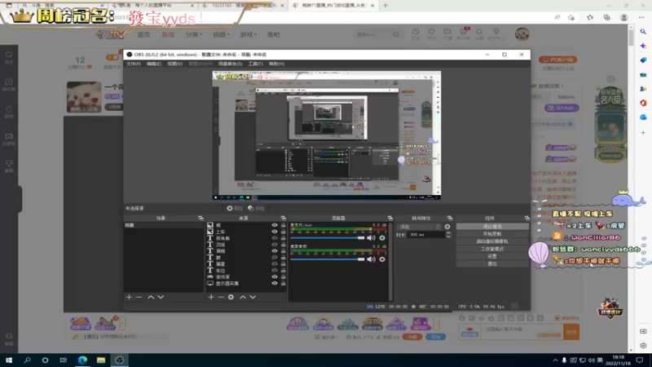652x367 pixels.
Task: Toggle the lock on the first source row
Action: pyautogui.click(x=283, y=225)
